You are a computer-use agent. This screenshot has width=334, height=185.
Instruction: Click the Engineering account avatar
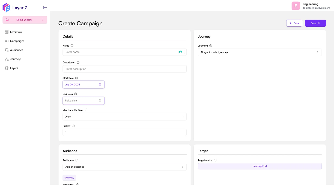click(x=296, y=6)
